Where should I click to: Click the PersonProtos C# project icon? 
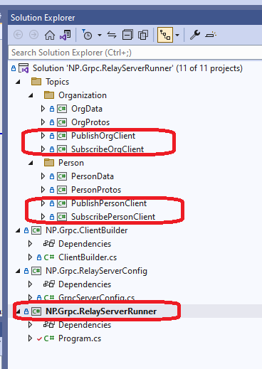62,190
